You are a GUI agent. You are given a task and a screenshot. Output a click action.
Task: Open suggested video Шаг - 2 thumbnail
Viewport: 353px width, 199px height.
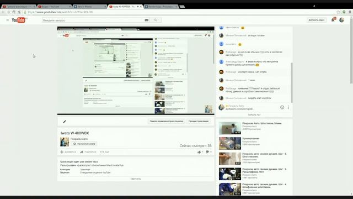point(230,174)
